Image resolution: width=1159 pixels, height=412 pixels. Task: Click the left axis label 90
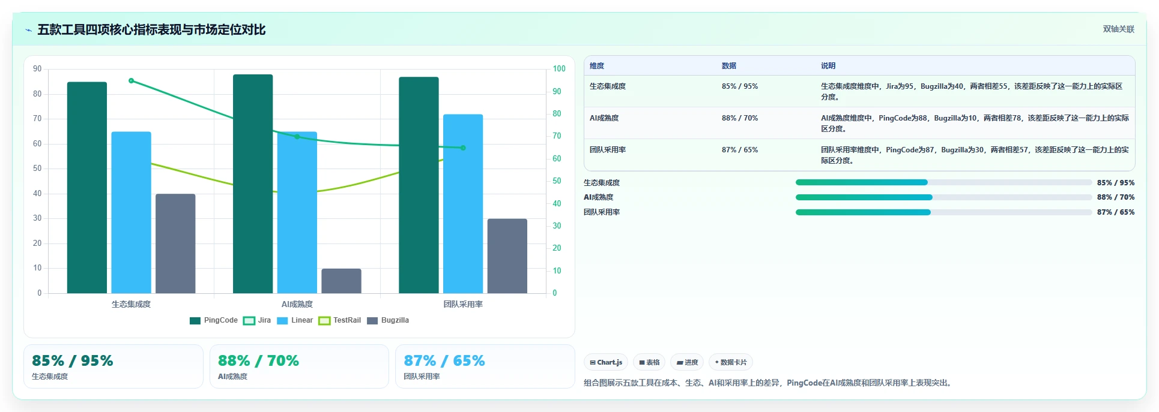[x=37, y=69]
